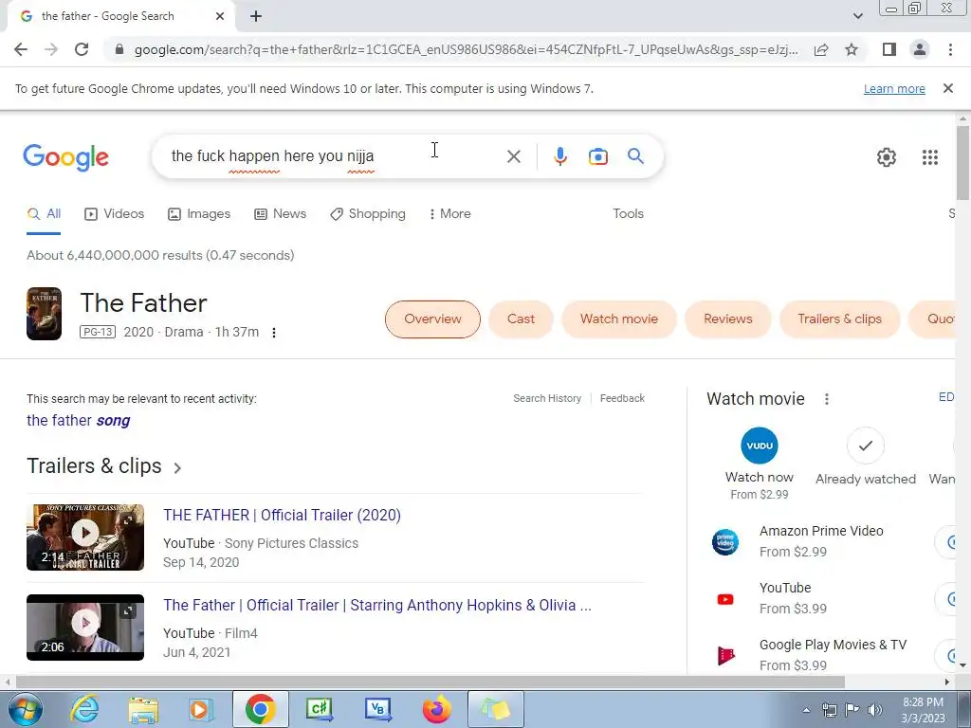Viewport: 971px width, 728px height.
Task: Click the horizontal page scrollbar
Action: pos(431,682)
